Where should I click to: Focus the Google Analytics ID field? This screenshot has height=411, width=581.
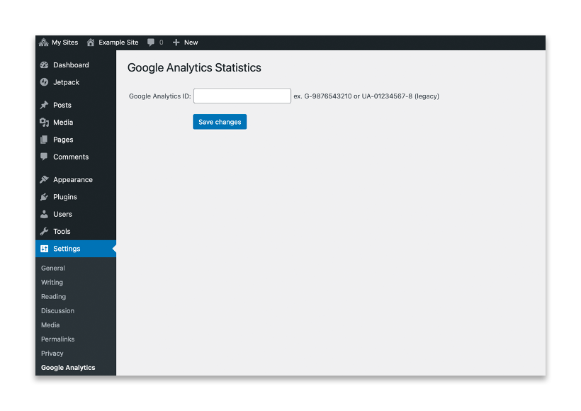pyautogui.click(x=242, y=96)
